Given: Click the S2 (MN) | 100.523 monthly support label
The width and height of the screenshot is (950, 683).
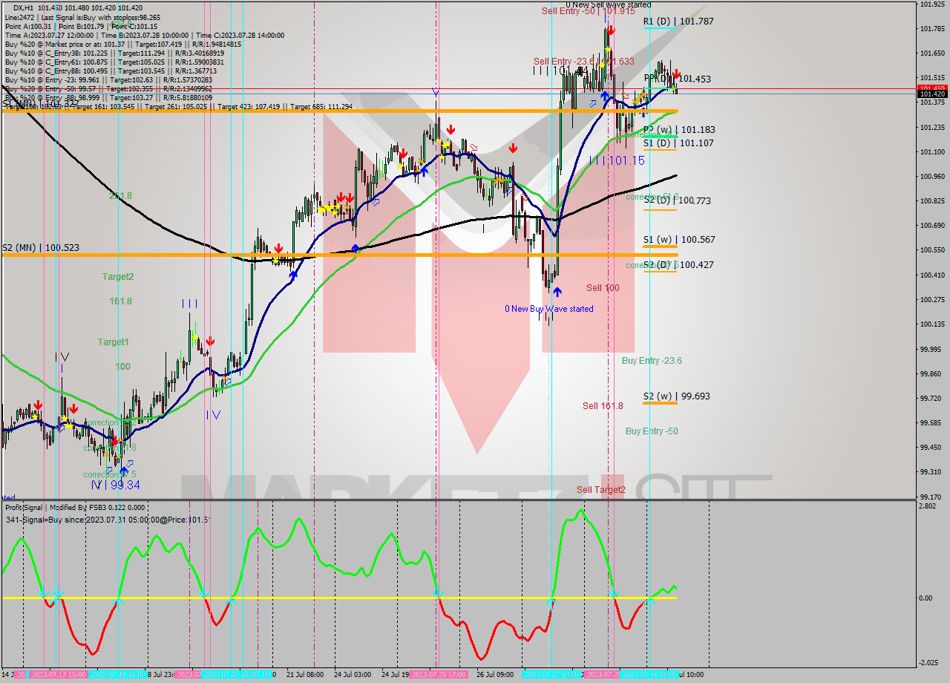Looking at the screenshot, I should coord(41,248).
